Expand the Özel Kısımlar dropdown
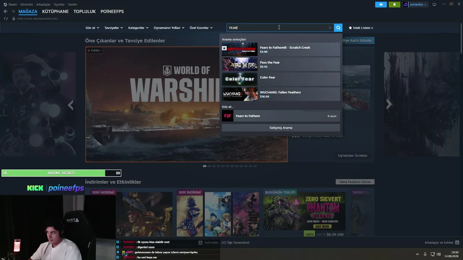463x260 pixels. point(201,28)
